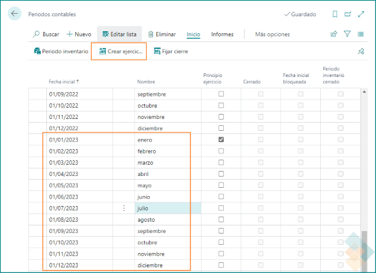Click the bookmark icon at top right
Viewport: 376px width, 273px height.
click(x=335, y=14)
